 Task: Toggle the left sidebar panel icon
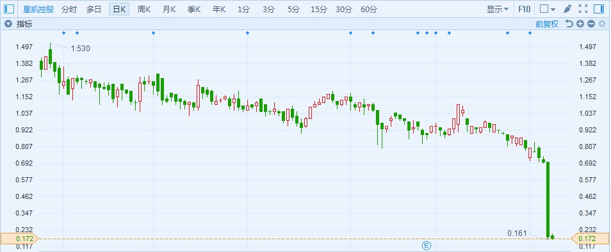8,9
